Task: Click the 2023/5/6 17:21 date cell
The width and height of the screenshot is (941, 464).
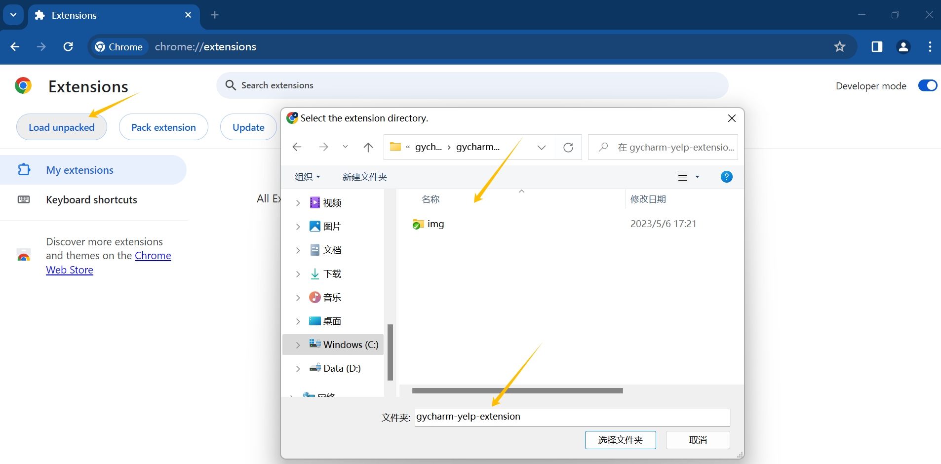Action: click(663, 224)
